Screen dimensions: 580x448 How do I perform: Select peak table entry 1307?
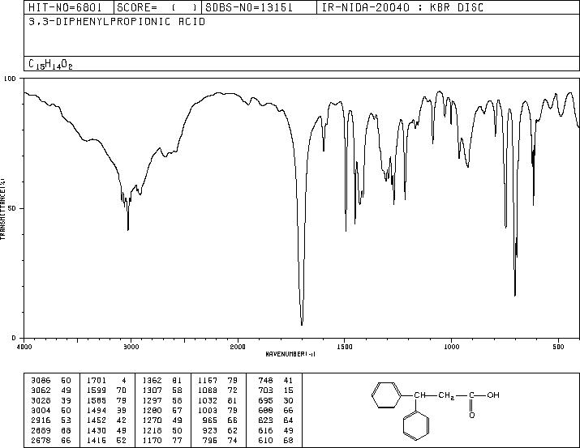point(162,390)
